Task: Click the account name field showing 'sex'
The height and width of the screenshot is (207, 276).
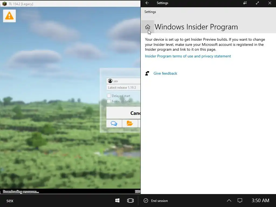Action: pyautogui.click(x=123, y=81)
